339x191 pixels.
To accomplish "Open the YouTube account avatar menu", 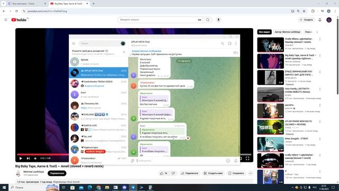I will point(329,20).
